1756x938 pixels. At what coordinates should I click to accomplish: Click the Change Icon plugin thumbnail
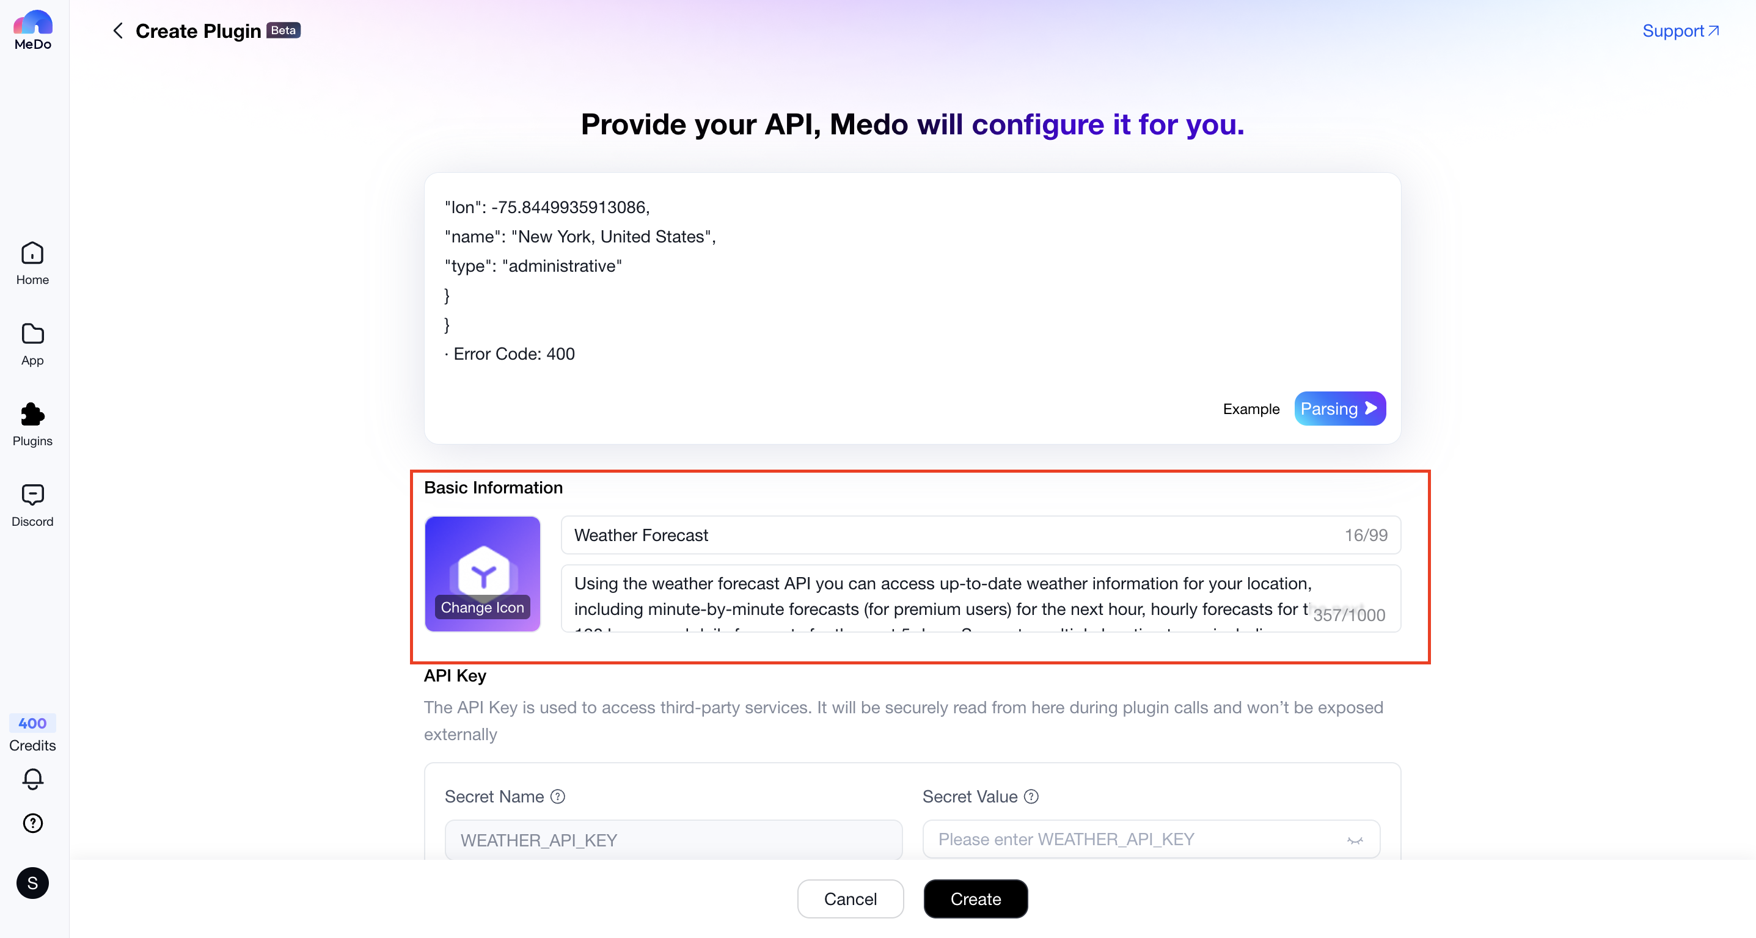coord(482,573)
